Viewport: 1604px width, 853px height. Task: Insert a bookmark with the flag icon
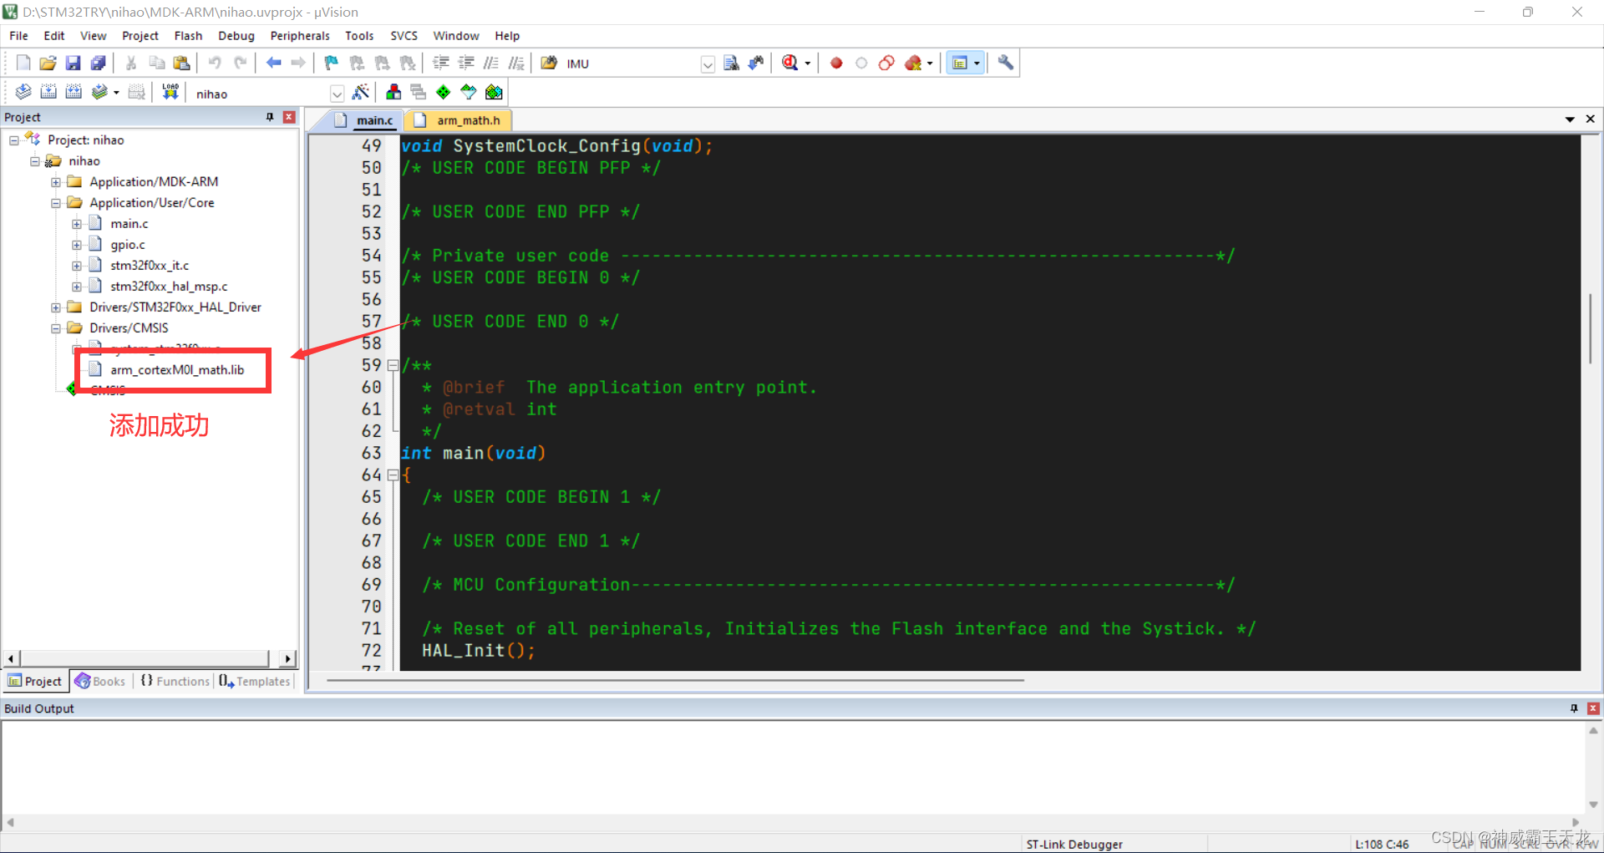tap(331, 63)
